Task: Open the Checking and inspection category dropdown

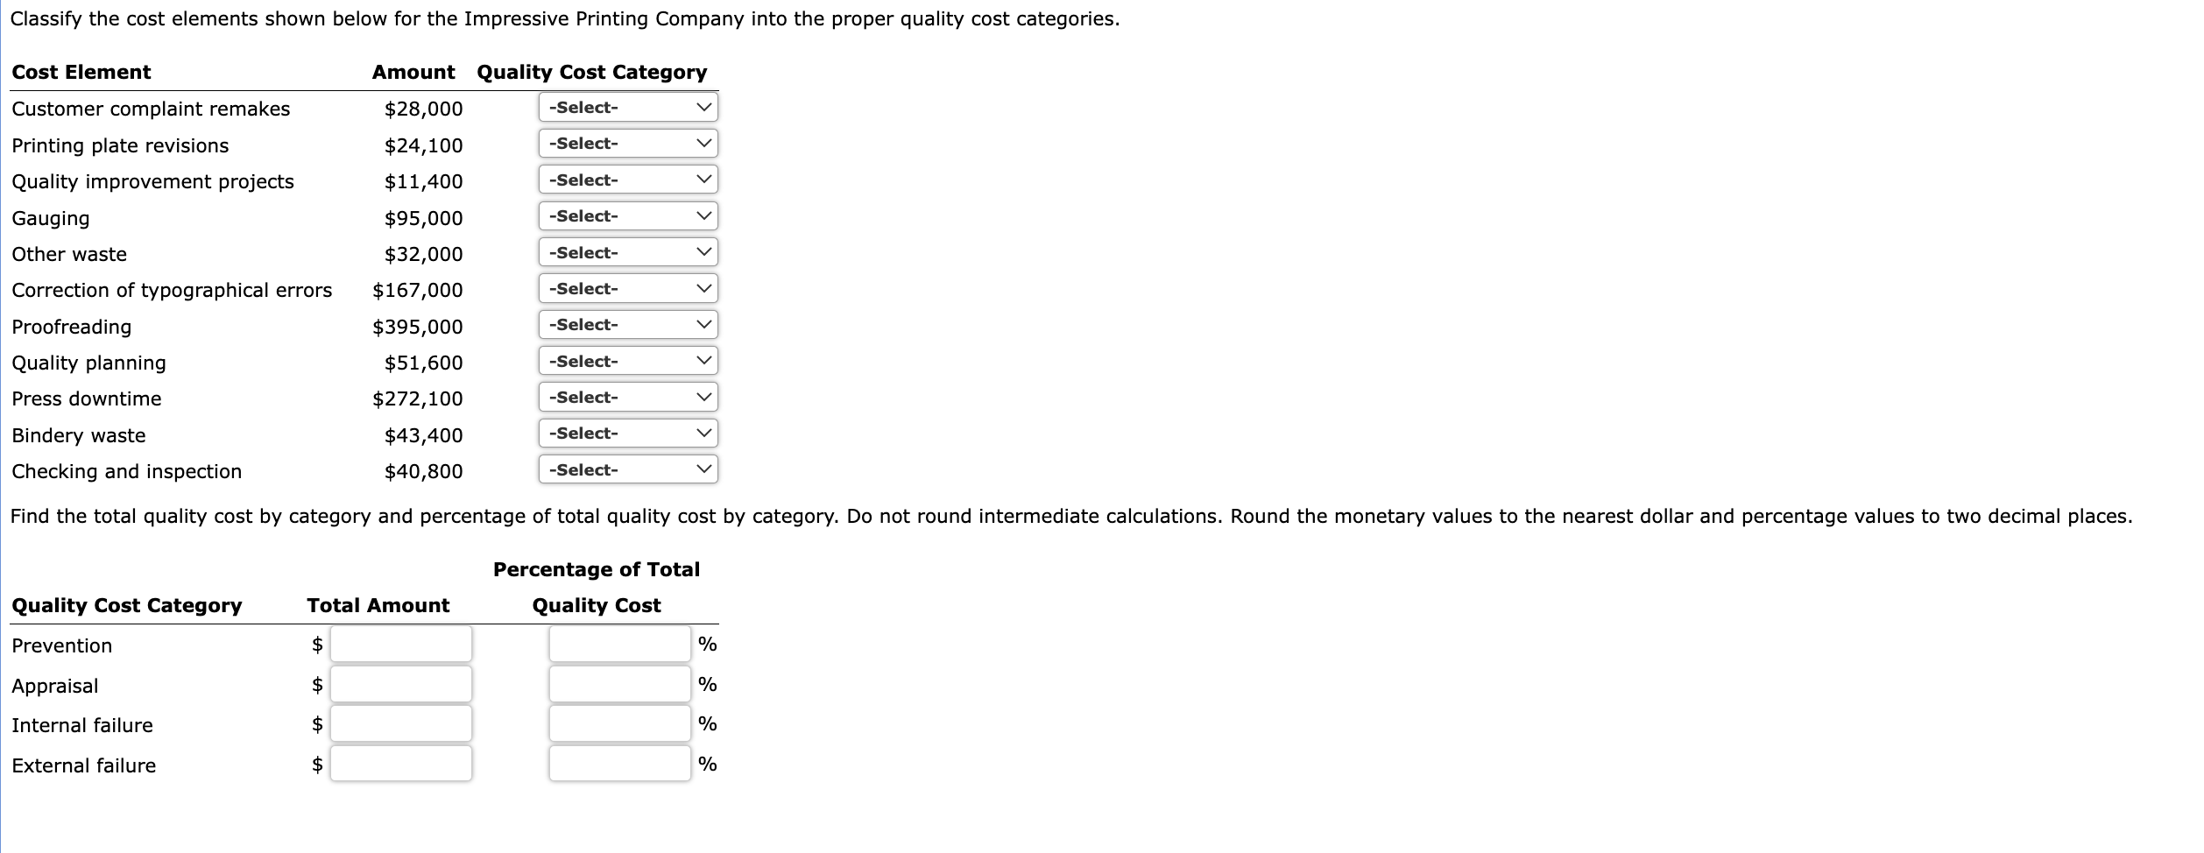Action: click(626, 469)
